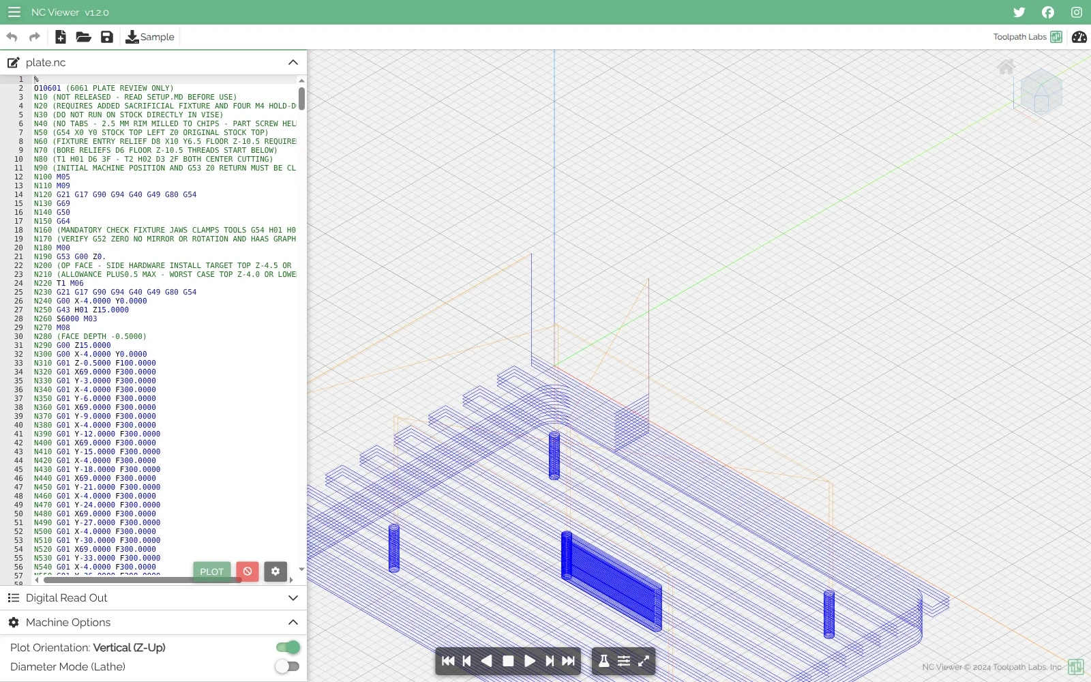Enable Diameter Mode (Lathe)
This screenshot has height=682, width=1091.
tap(288, 666)
